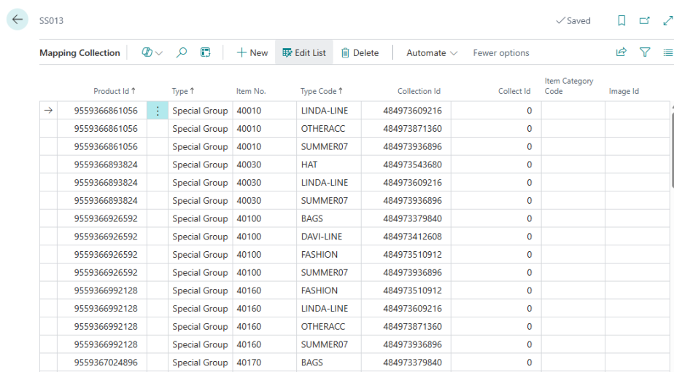
Task: Click Mapping Collection heading
Action: 80,52
